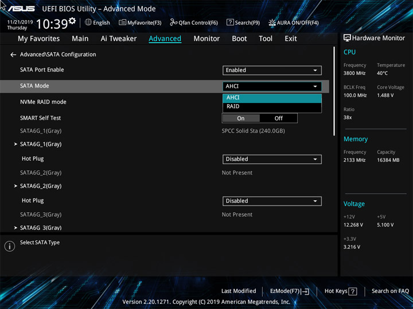The image size is (413, 309).
Task: Expand the SATA6G_2(Gray) submenu
Action: 41,186
